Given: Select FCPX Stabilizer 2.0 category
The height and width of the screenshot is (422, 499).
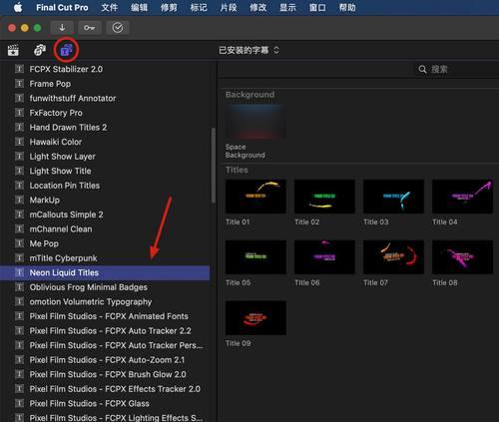Looking at the screenshot, I should click(105, 69).
